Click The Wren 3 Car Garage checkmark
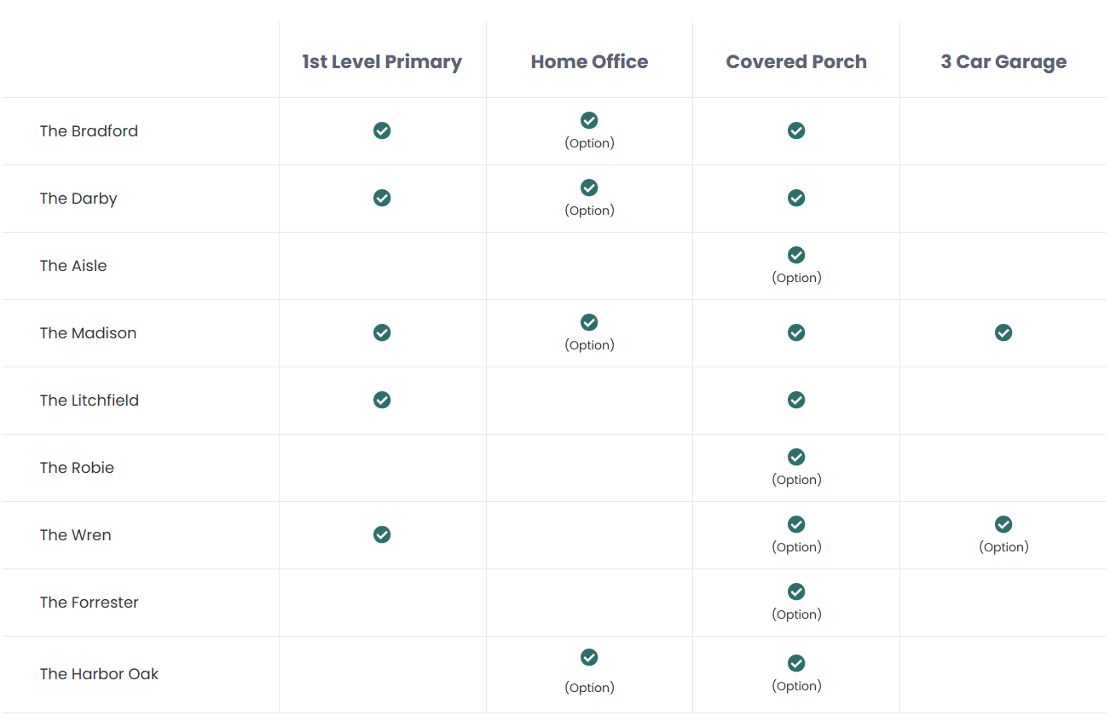The height and width of the screenshot is (721, 1116). [x=1003, y=524]
